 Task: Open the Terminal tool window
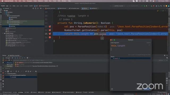[41, 92]
